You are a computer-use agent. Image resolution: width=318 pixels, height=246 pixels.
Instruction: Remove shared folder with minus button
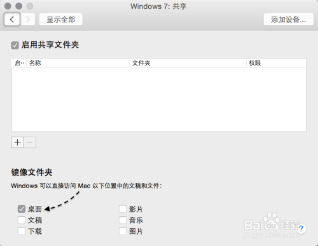[x=30, y=142]
